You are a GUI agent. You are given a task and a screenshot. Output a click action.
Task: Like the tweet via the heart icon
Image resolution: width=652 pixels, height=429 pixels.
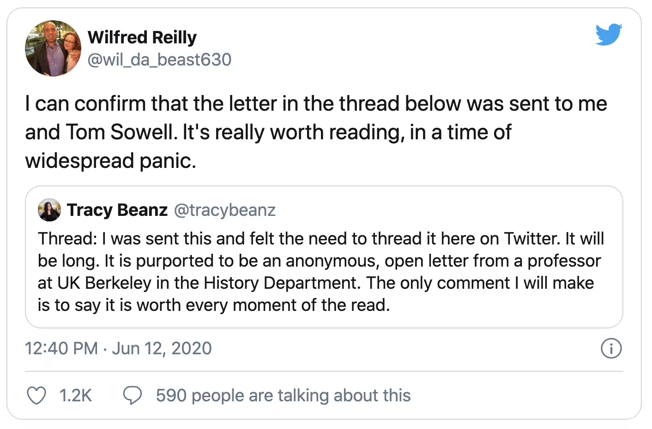coord(36,396)
